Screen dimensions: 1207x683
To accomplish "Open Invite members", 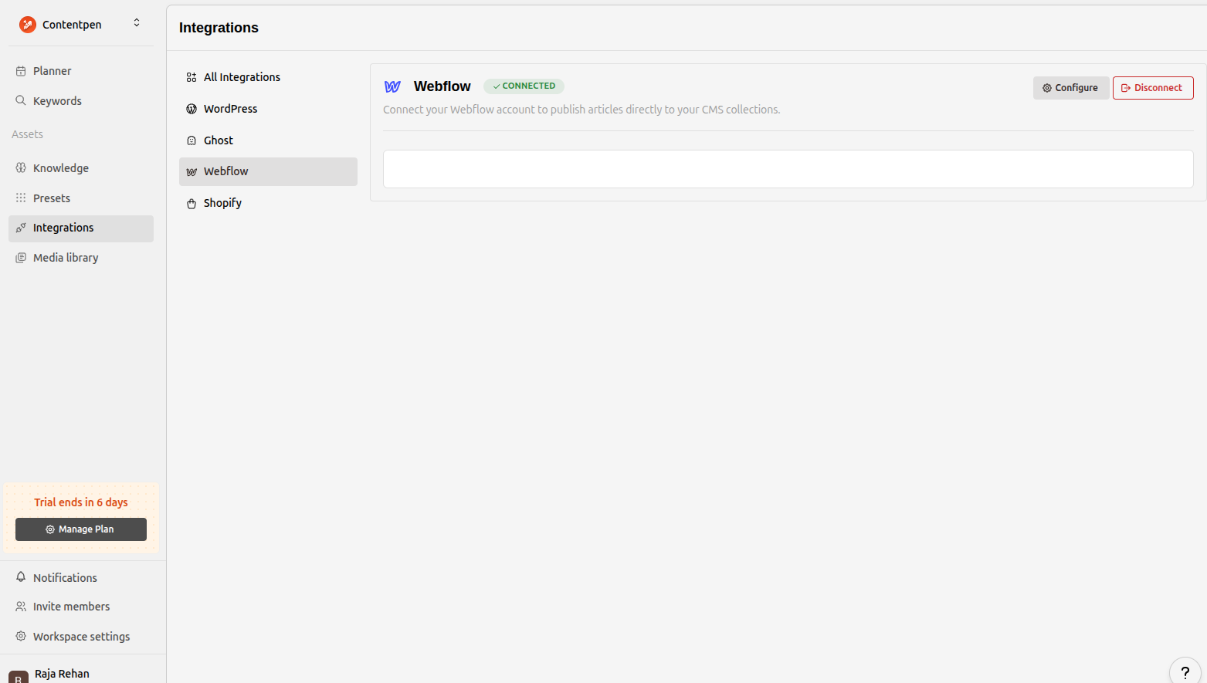I will point(71,607).
